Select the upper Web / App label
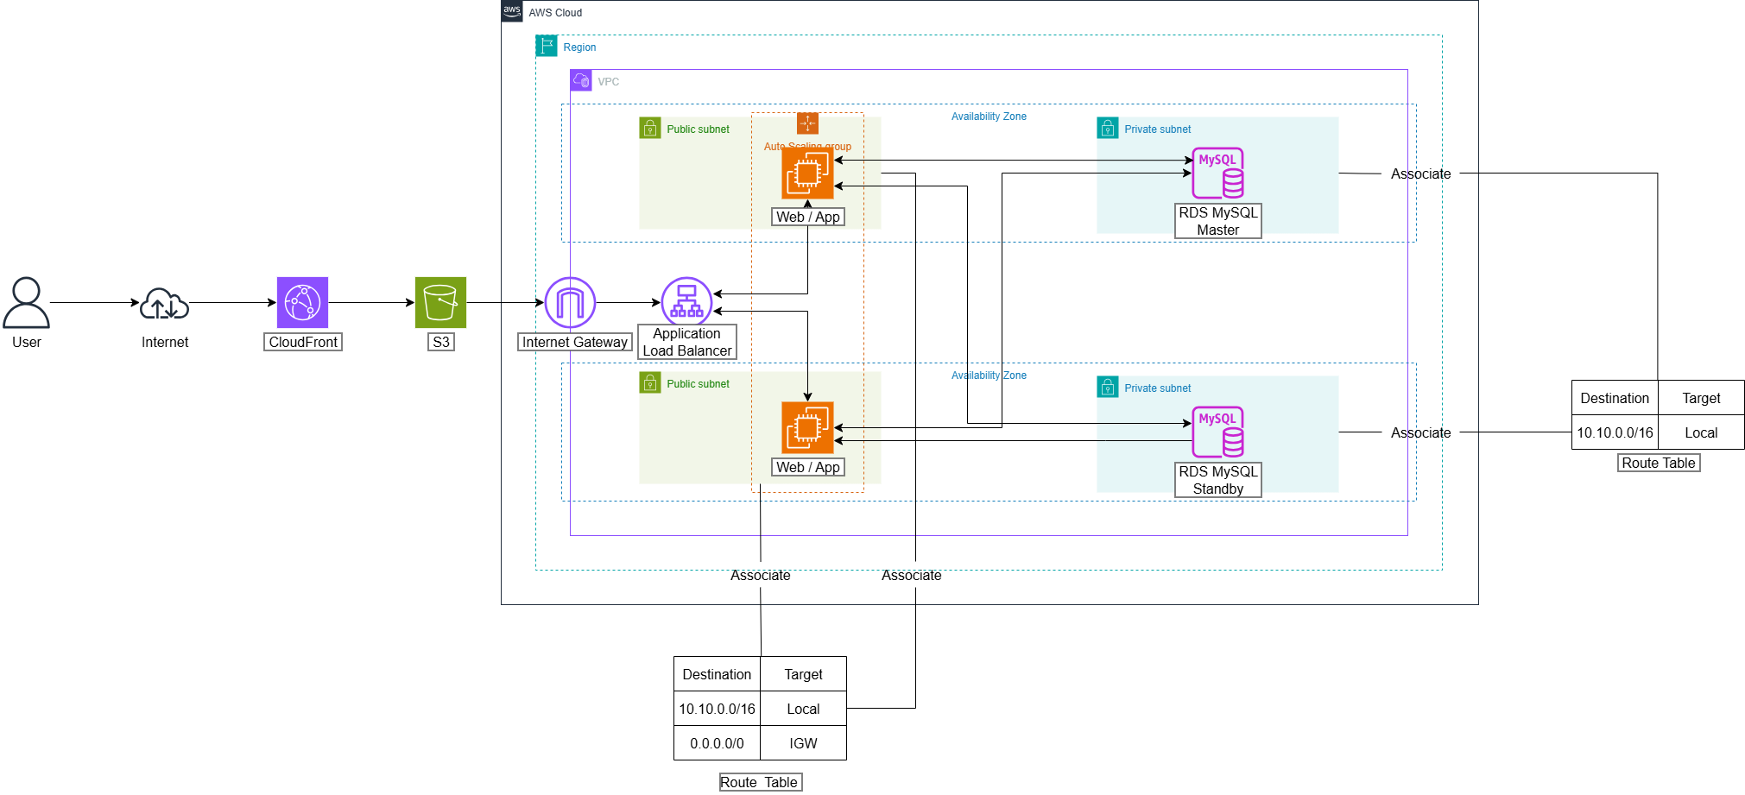Viewport: 1745px width, 795px height. pyautogui.click(x=808, y=217)
